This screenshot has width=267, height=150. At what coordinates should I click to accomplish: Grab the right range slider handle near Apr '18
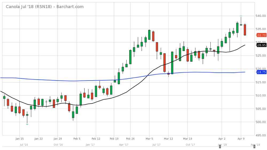pos(254,146)
